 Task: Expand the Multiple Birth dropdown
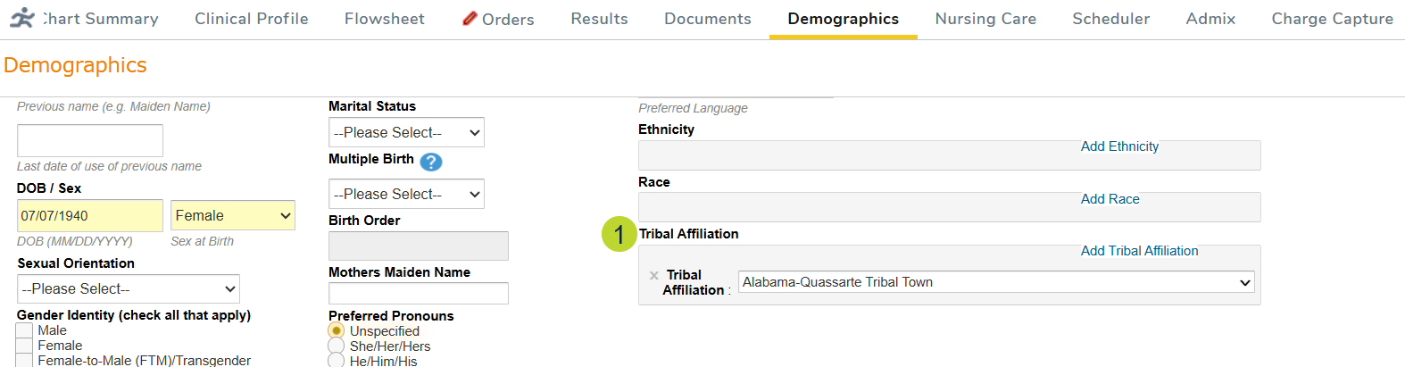point(406,195)
